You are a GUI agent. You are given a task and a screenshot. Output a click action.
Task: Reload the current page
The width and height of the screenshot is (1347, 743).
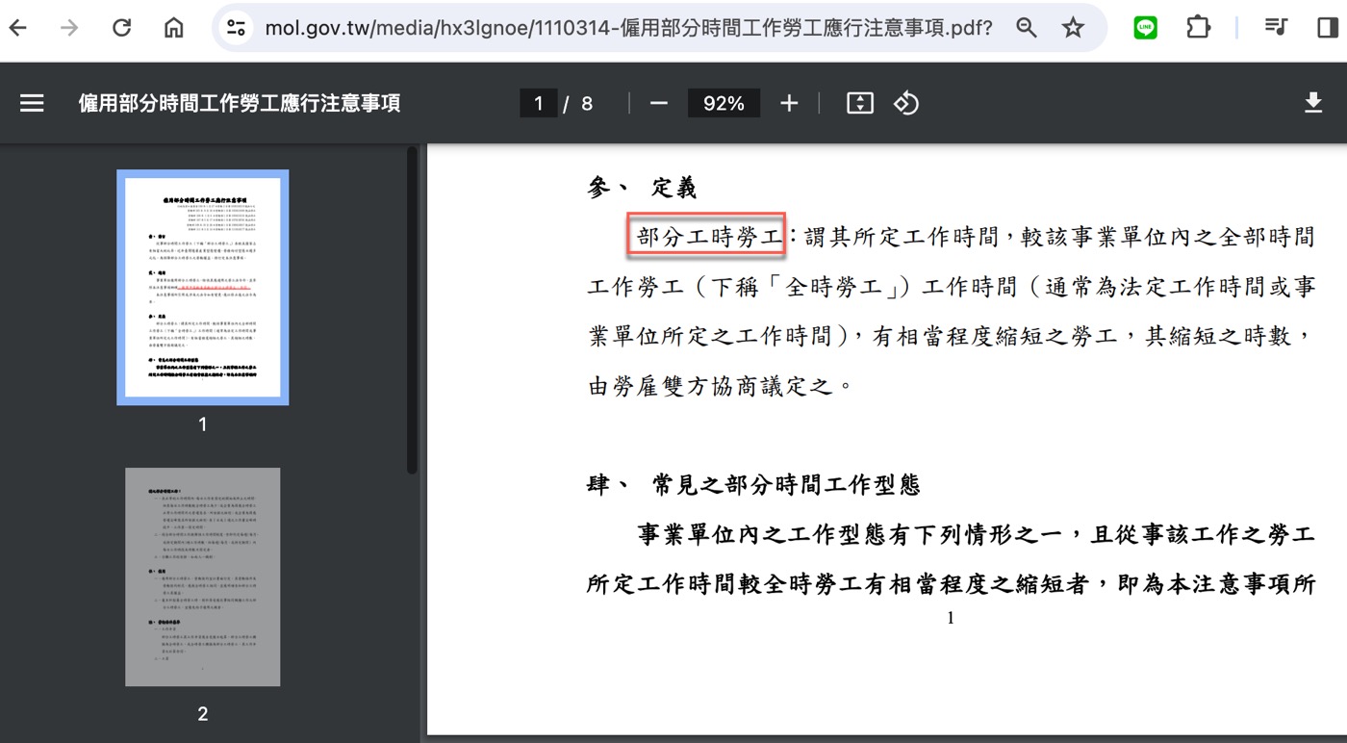(x=121, y=28)
